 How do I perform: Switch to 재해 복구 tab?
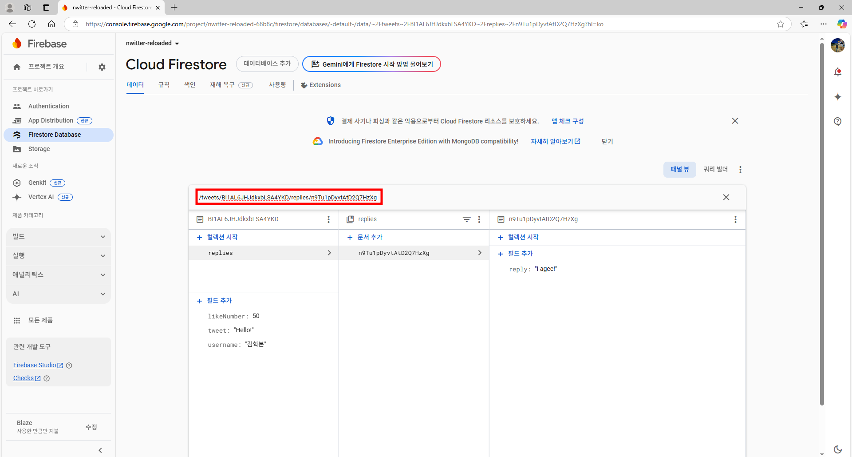[231, 85]
